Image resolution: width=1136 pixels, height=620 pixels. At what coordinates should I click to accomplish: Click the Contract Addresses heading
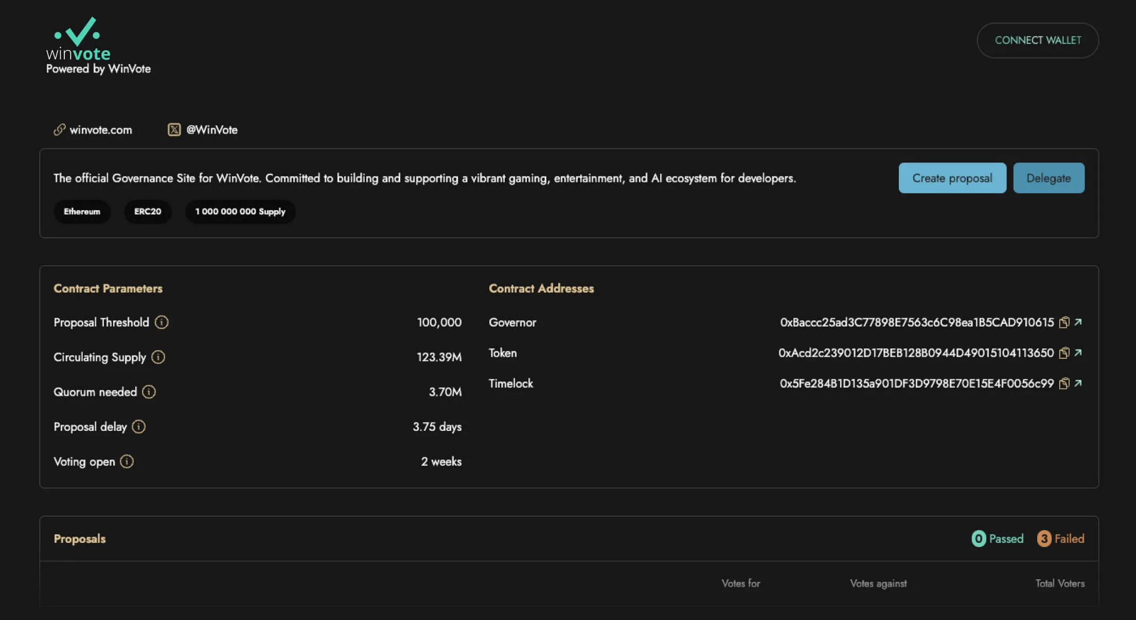click(541, 288)
